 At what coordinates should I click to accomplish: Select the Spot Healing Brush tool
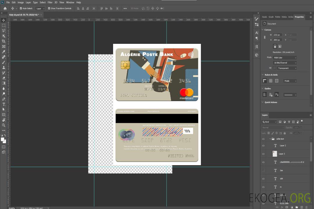(x=3, y=57)
